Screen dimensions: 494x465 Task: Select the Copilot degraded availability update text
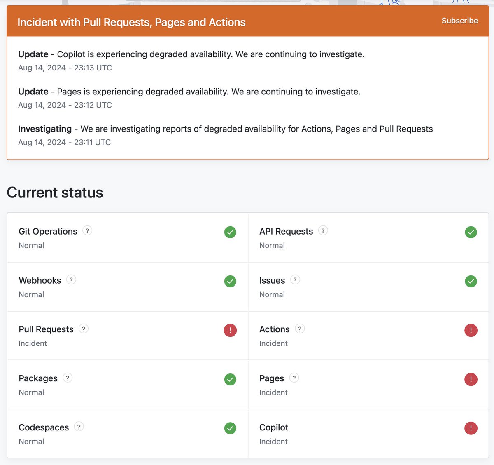pyautogui.click(x=191, y=54)
